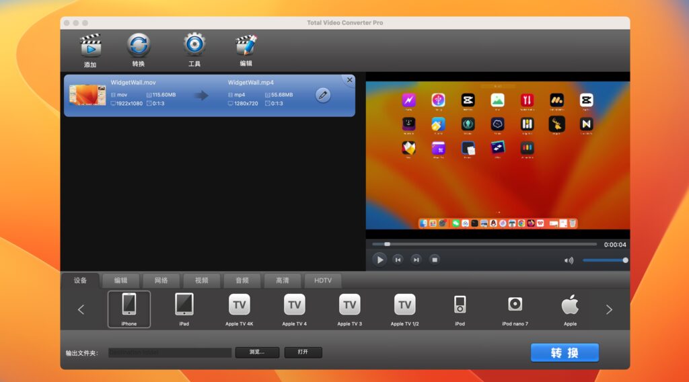Switch to the 视频 tab
This screenshot has width=689, height=382.
[x=202, y=280]
